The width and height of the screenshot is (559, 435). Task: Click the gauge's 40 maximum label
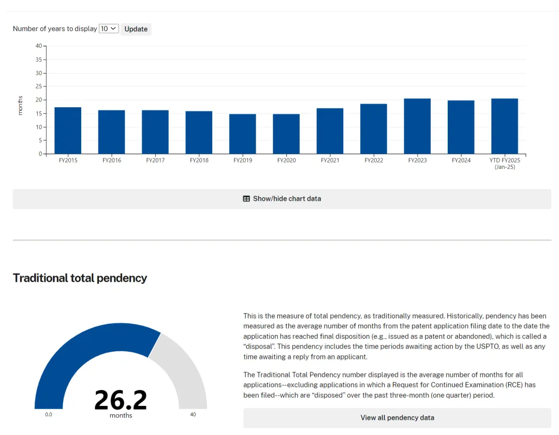coord(193,414)
